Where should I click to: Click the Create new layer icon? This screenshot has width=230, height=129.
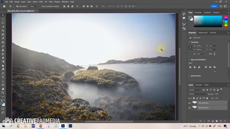coord(221,121)
